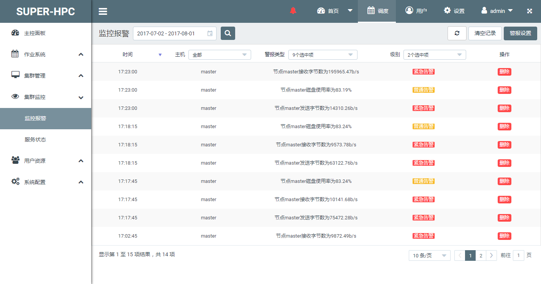Open the 设置 top nav tab

tap(454, 11)
